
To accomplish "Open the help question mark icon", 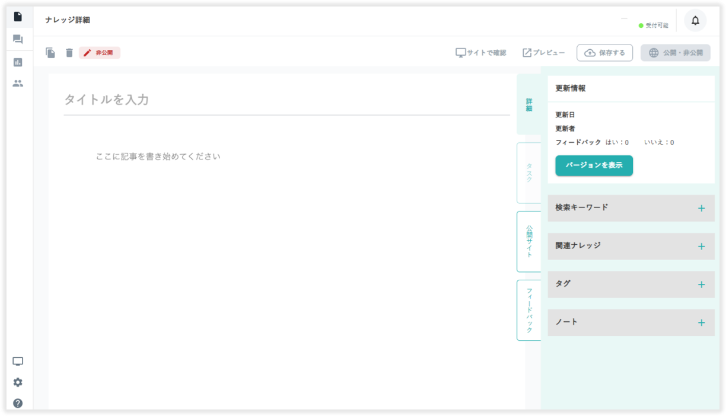I will (18, 403).
